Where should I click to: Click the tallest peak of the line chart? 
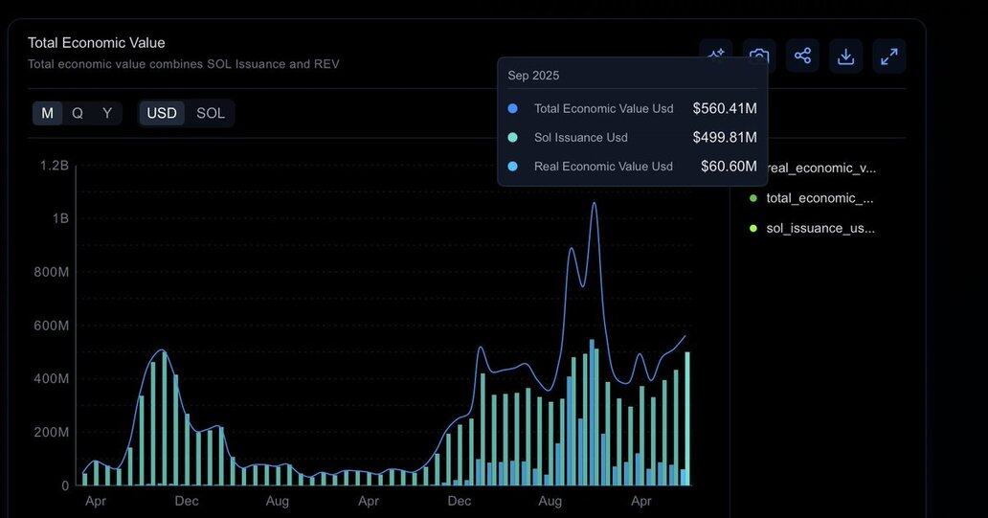pyautogui.click(x=595, y=203)
